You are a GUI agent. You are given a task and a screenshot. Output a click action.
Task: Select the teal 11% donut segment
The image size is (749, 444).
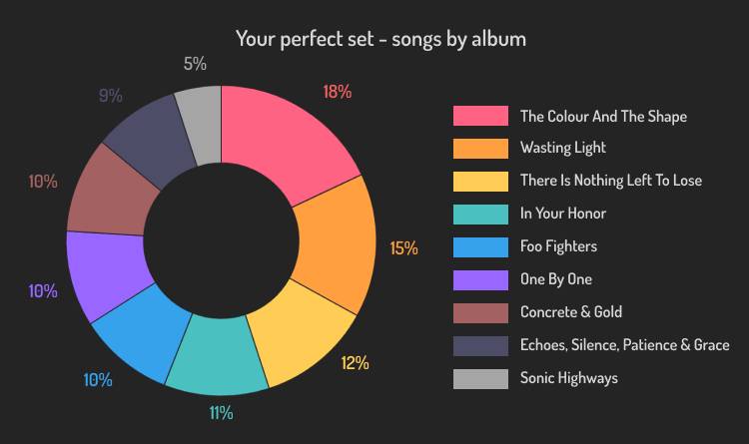click(218, 355)
